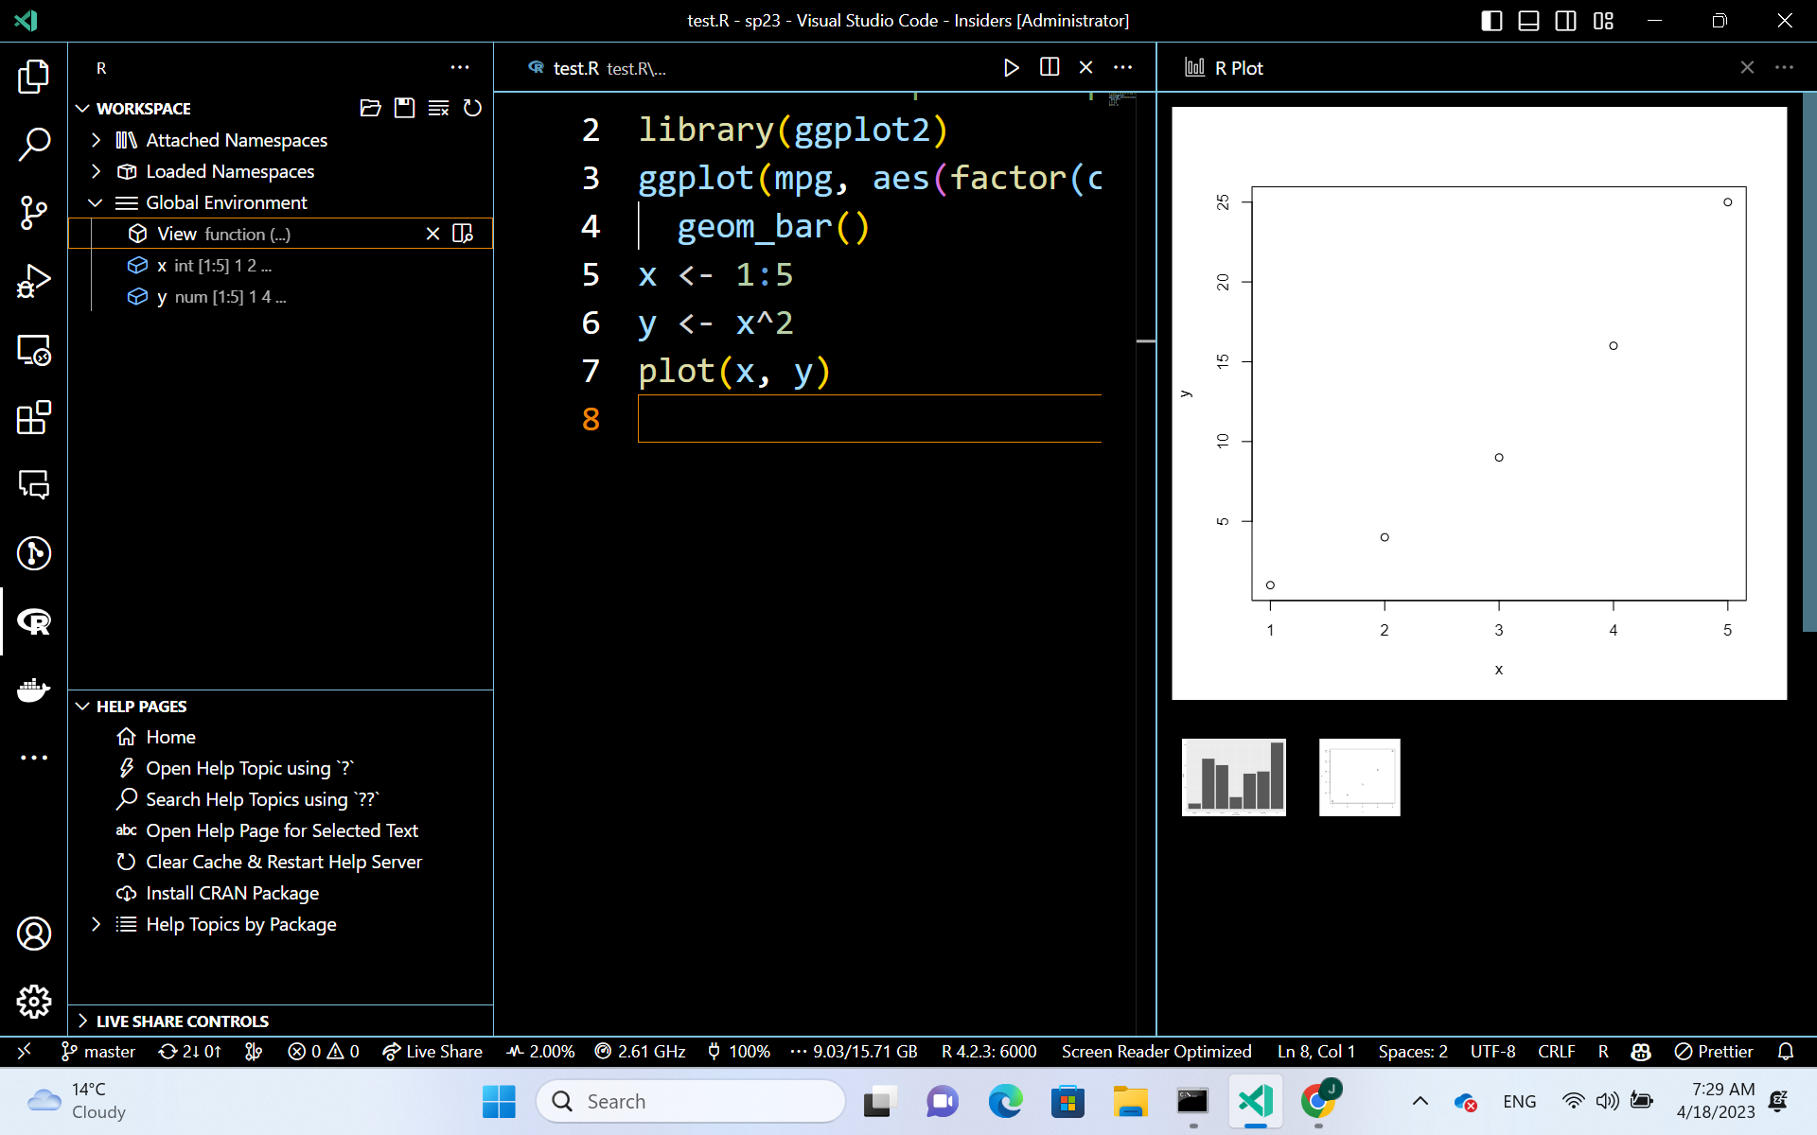Collapse the Global Environment node
Image resolution: width=1817 pixels, height=1135 pixels.
(x=96, y=202)
